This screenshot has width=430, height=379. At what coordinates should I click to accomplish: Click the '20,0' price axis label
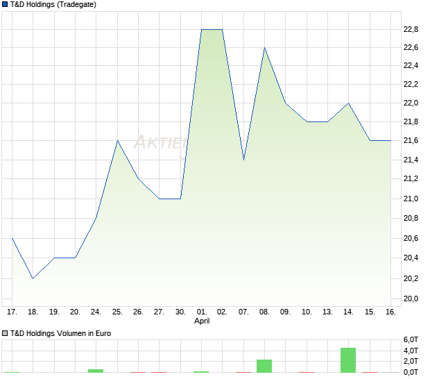tap(411, 298)
